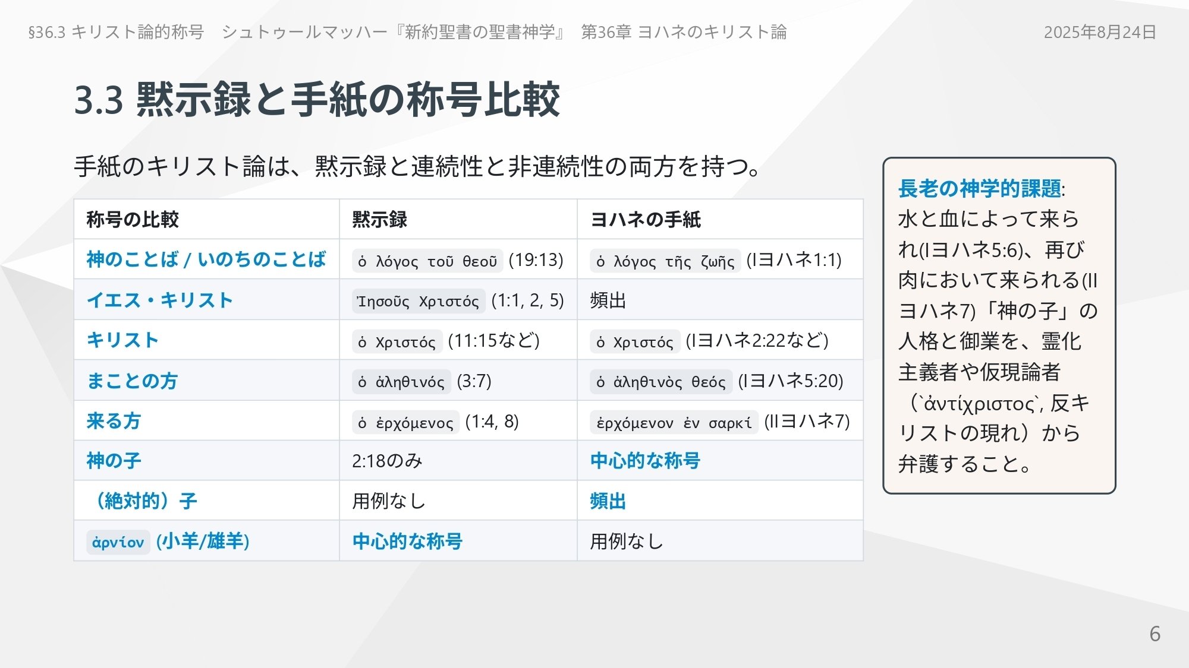Click the Greek ὁ λόγος τοῦ θεοῦ
Image resolution: width=1189 pixels, height=668 pixels.
click(428, 261)
